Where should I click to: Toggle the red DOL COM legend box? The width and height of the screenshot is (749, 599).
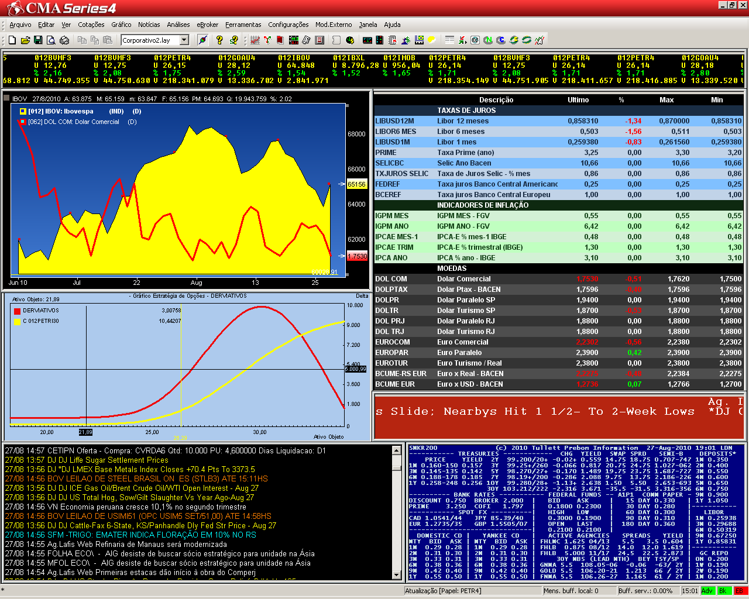[x=23, y=122]
